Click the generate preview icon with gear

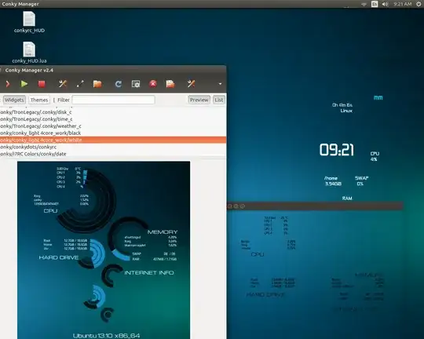coord(136,84)
